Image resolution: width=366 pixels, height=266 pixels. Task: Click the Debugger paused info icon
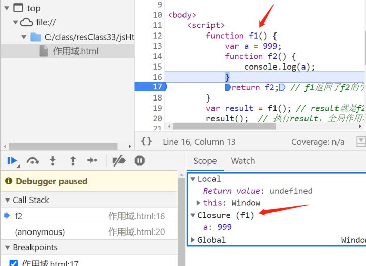(9, 181)
